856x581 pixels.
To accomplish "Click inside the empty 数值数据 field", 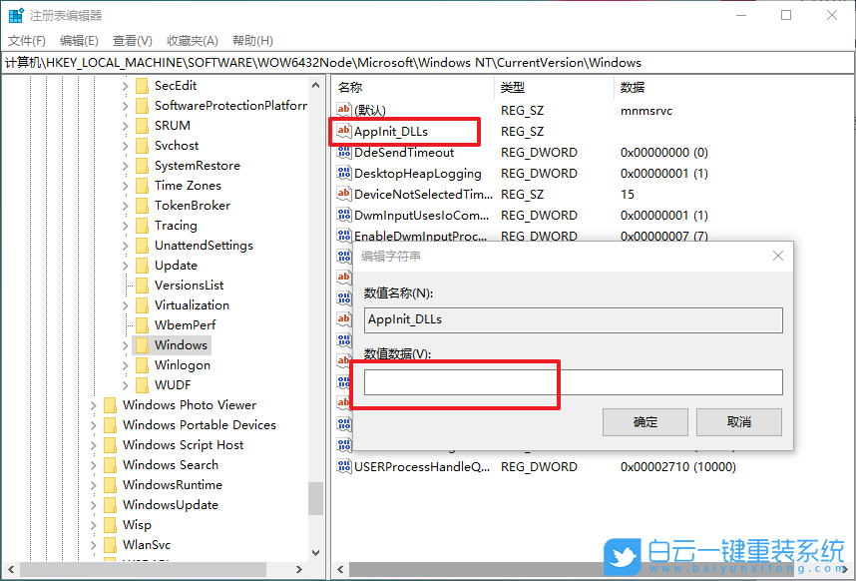I will tap(569, 381).
